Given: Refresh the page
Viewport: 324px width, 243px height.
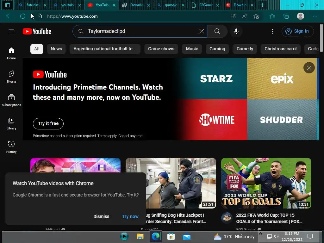Looking at the screenshot, I should pos(23,16).
